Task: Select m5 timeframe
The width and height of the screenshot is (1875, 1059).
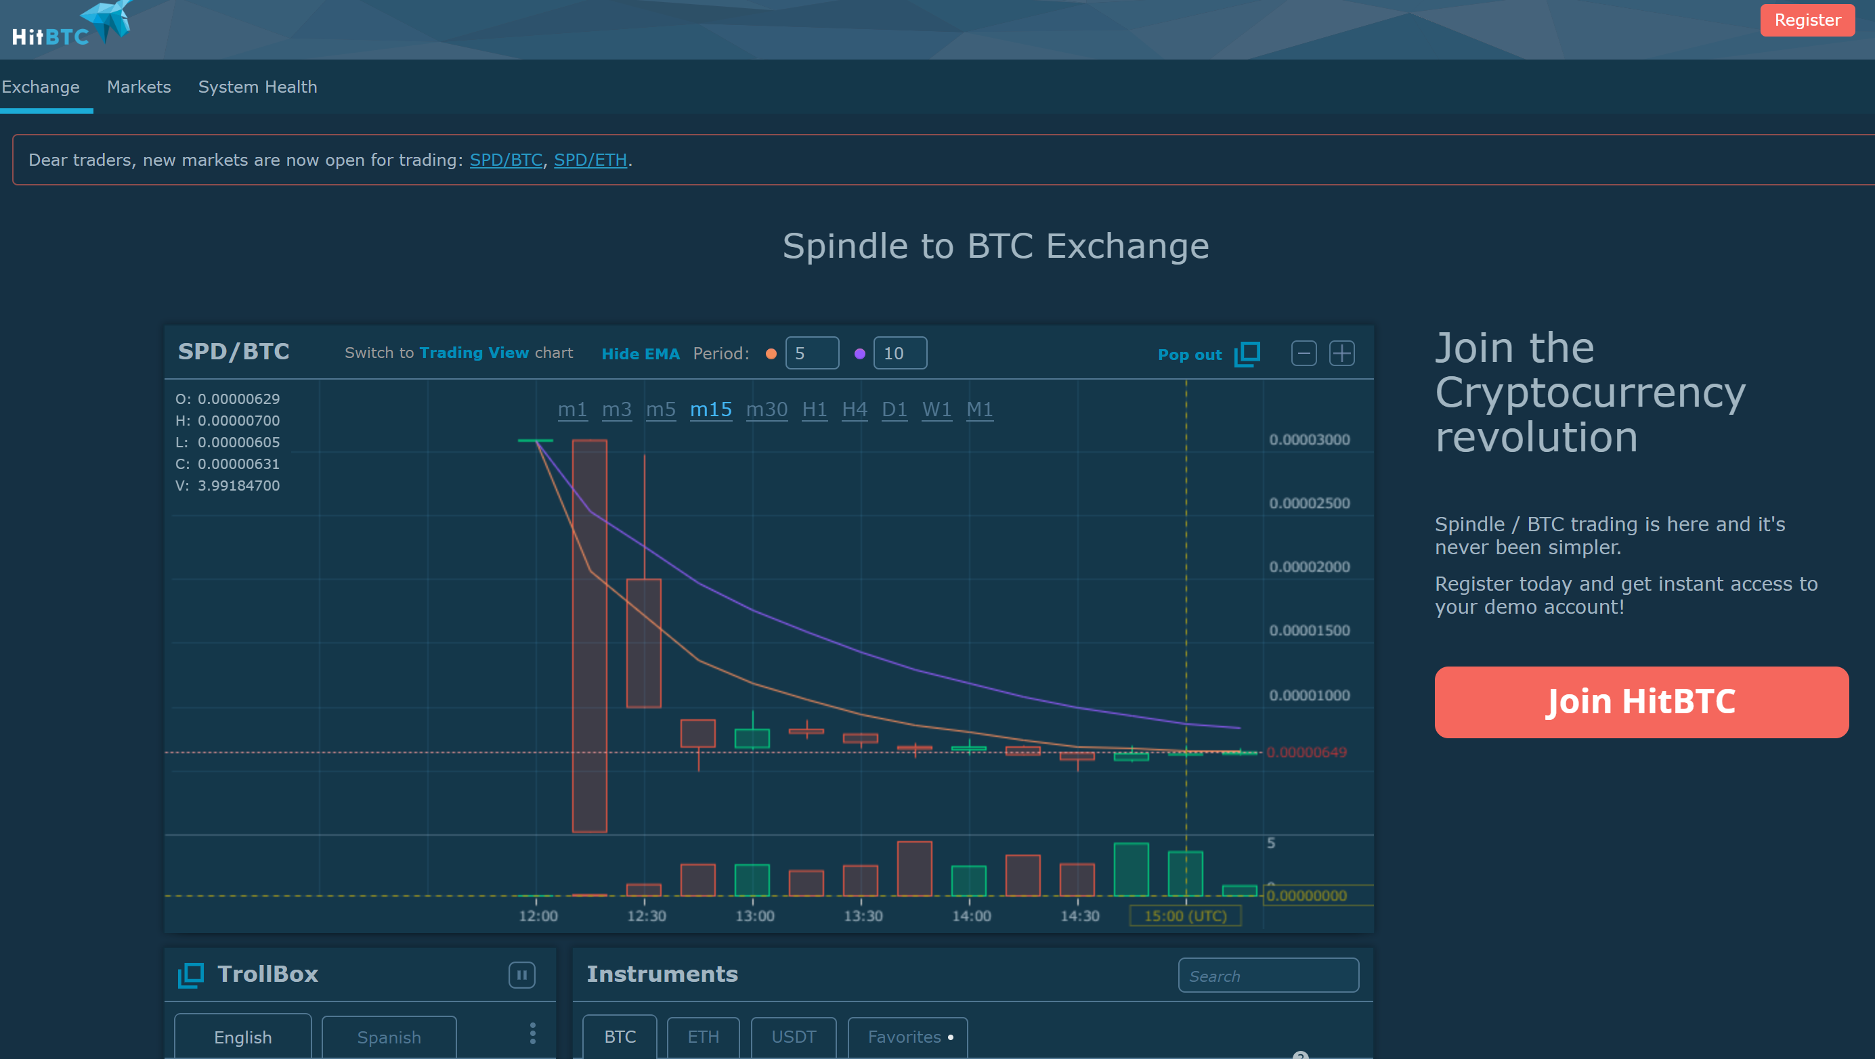Action: (x=661, y=409)
